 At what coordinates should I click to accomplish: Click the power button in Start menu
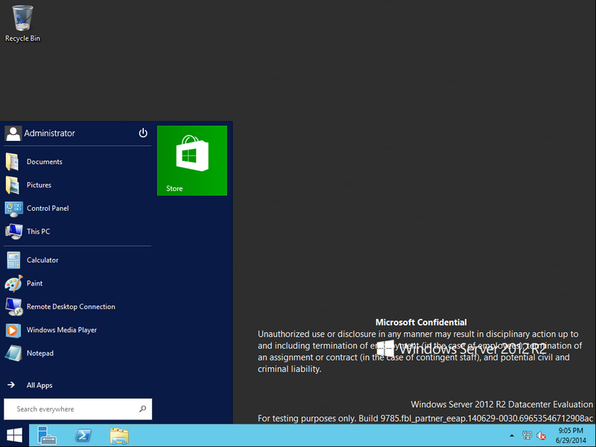[143, 133]
